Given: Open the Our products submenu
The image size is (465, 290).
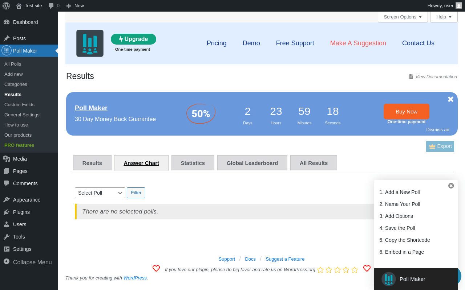Looking at the screenshot, I should (29, 135).
